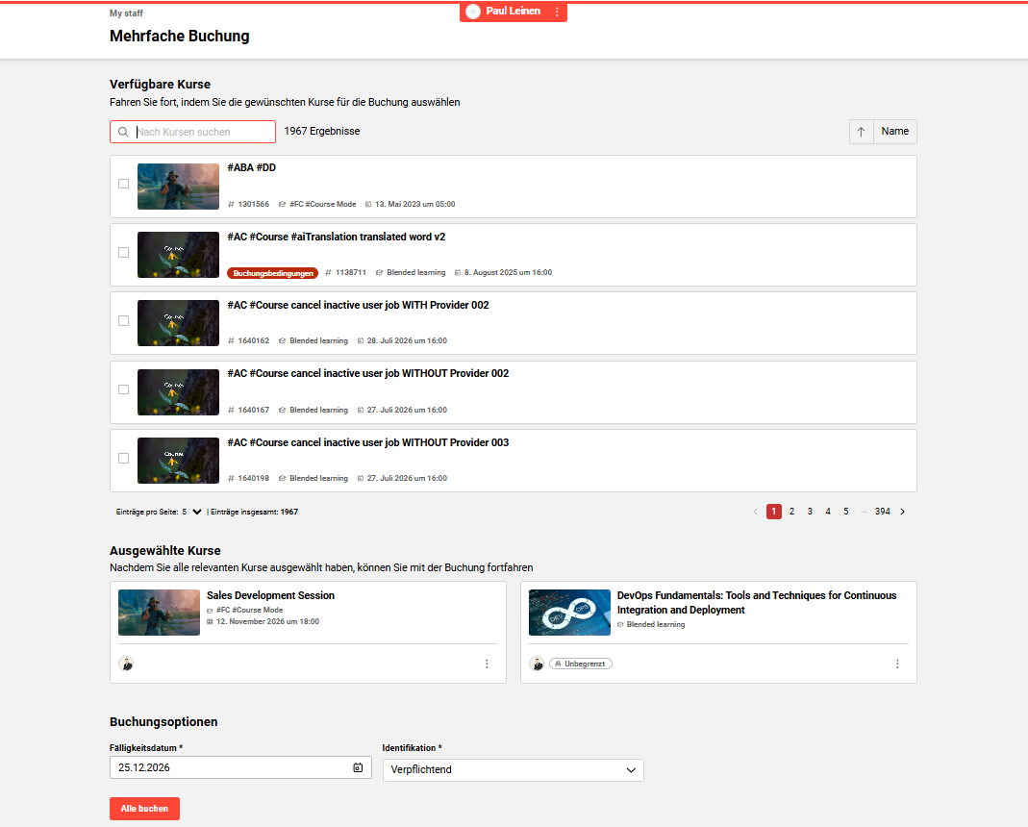Check course WITHOUT Provider 003
This screenshot has height=827, width=1028.
123,458
